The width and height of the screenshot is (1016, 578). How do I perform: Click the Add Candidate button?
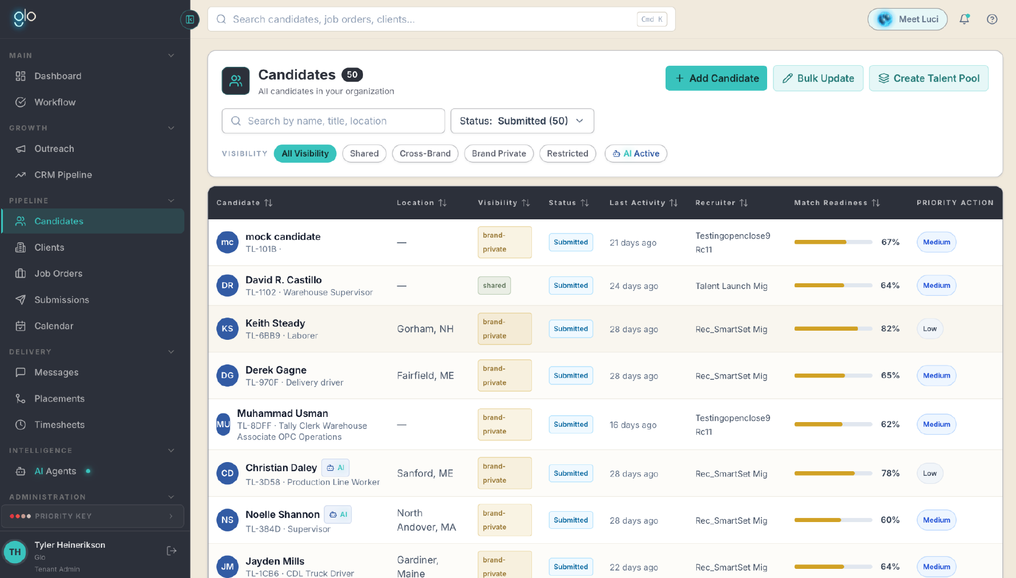(x=716, y=78)
